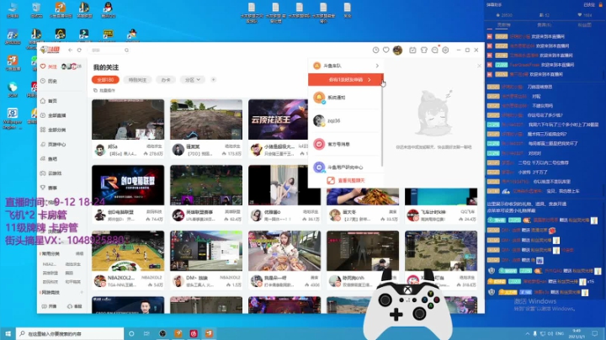Open 斗鱼用户研究中心 conversation
The width and height of the screenshot is (606, 340).
point(345,167)
